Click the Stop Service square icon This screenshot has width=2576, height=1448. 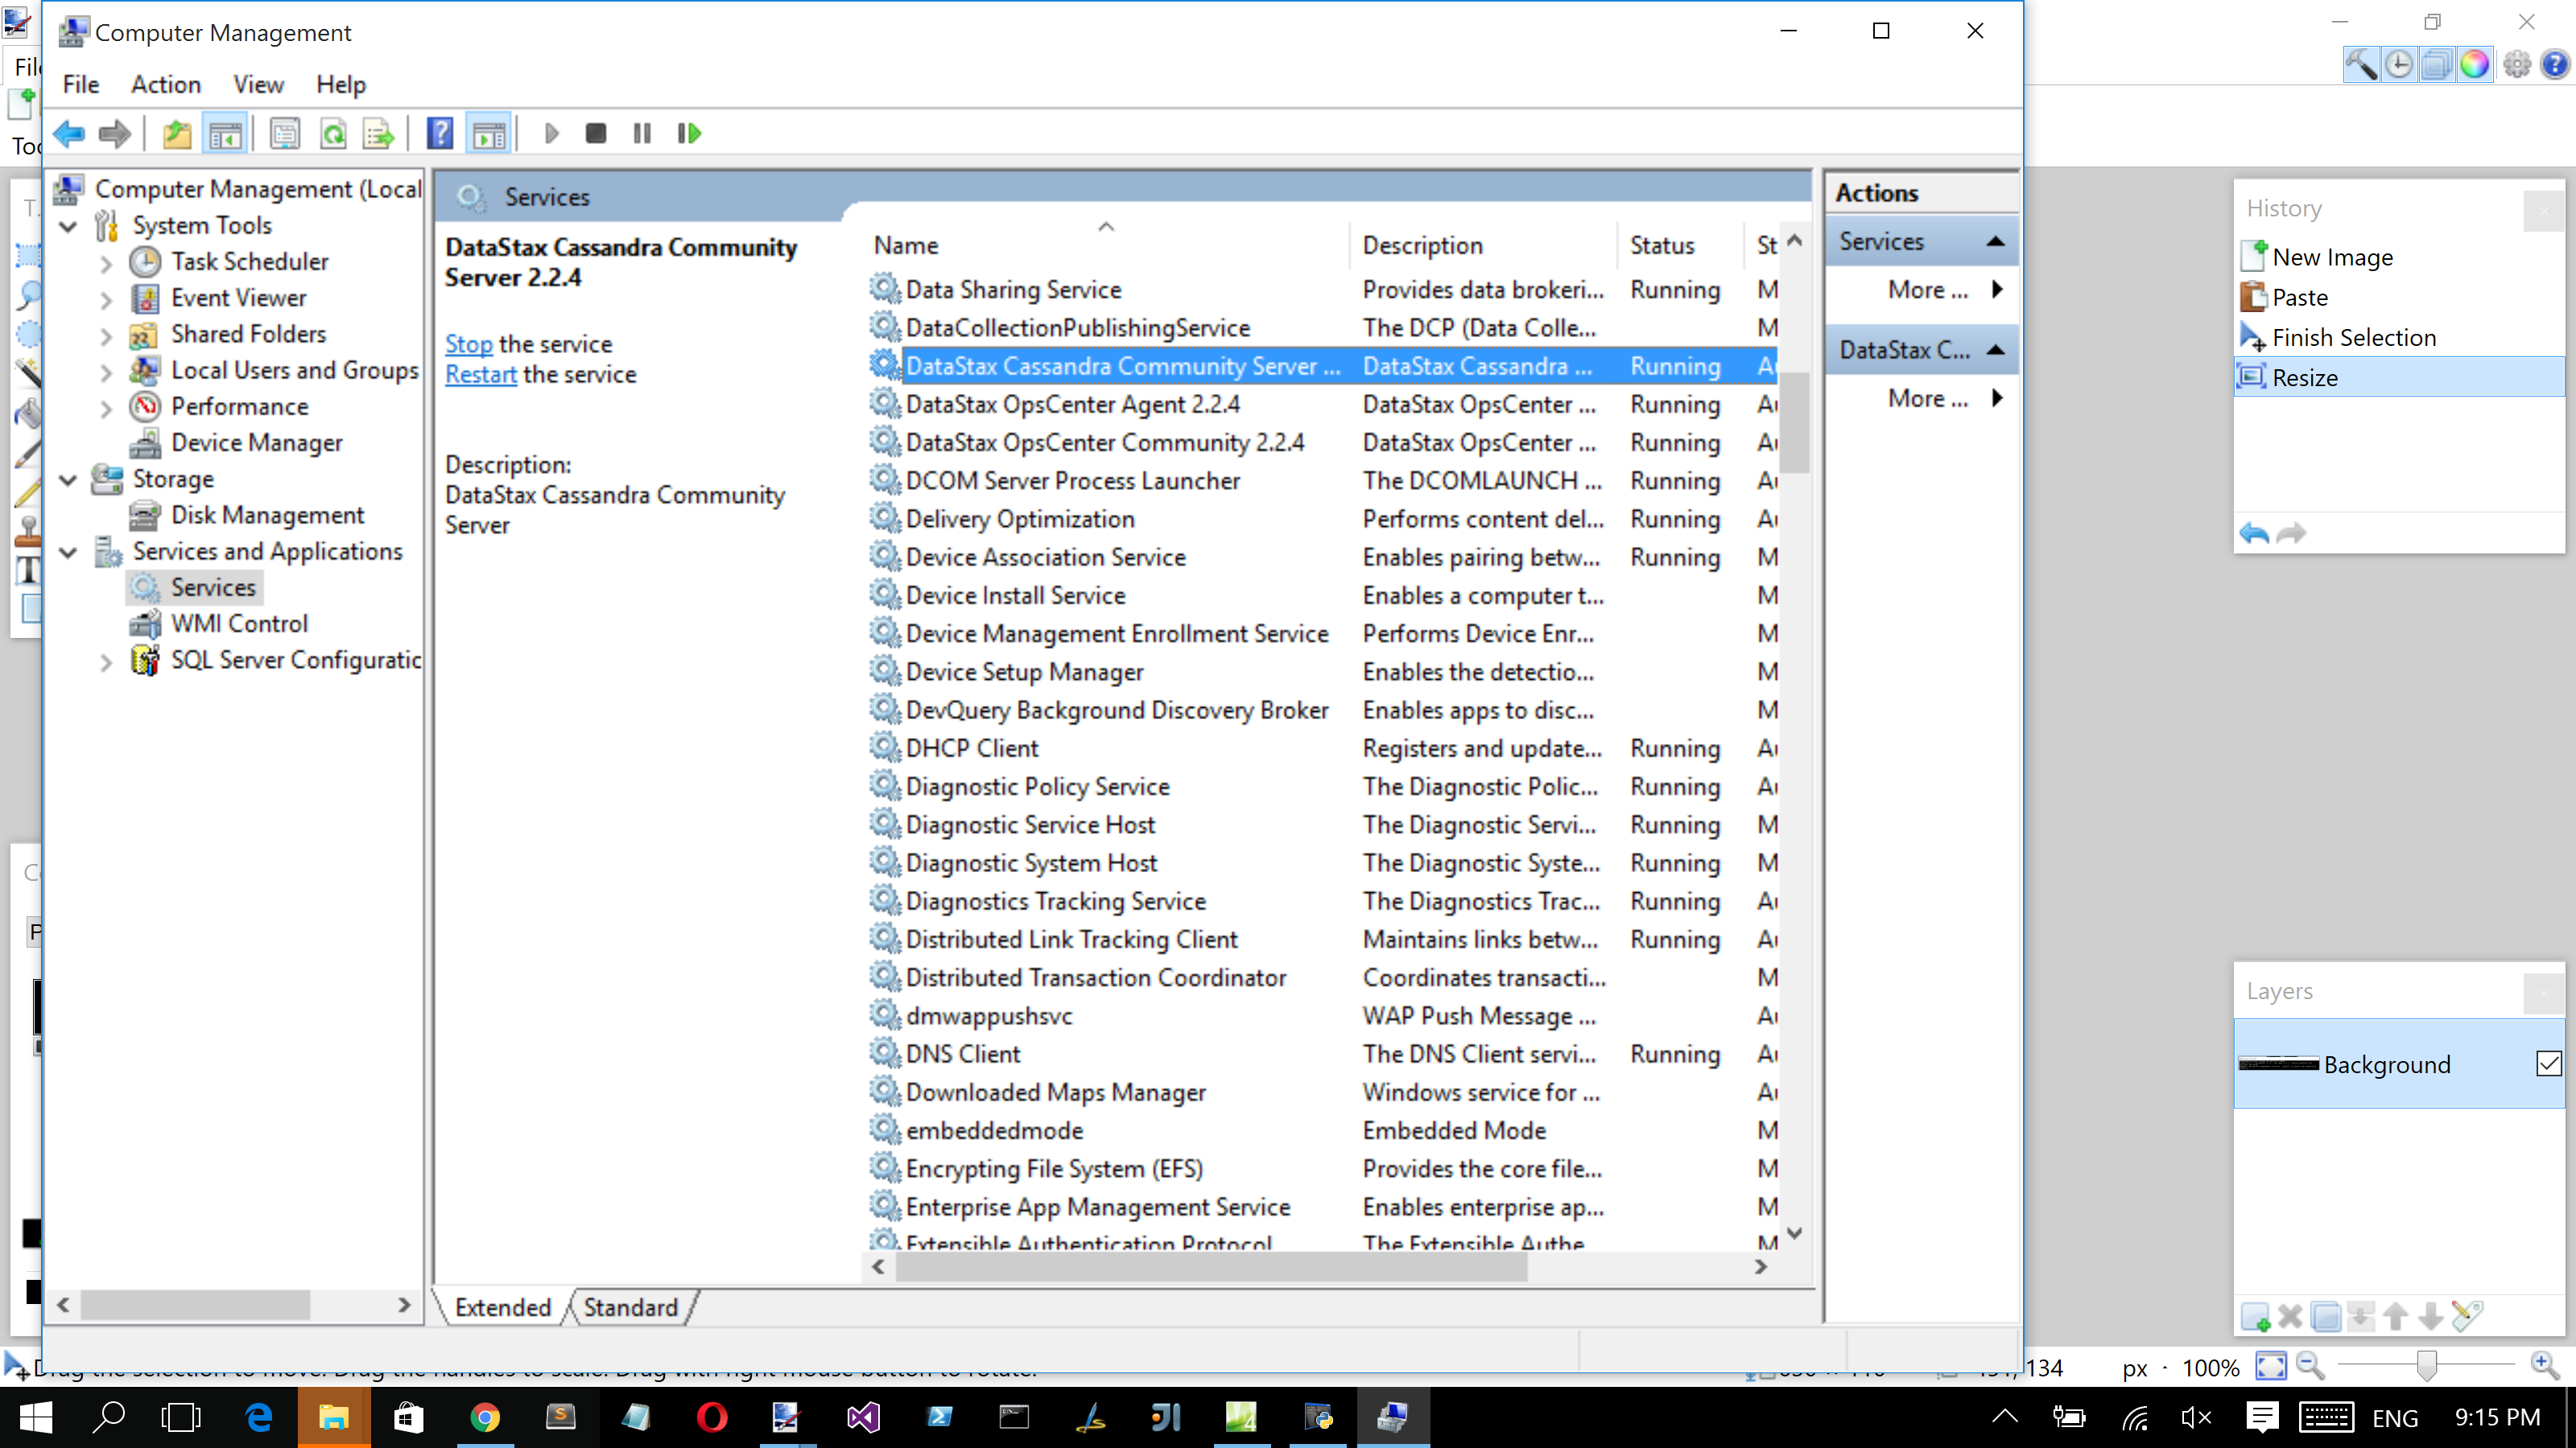click(x=596, y=133)
